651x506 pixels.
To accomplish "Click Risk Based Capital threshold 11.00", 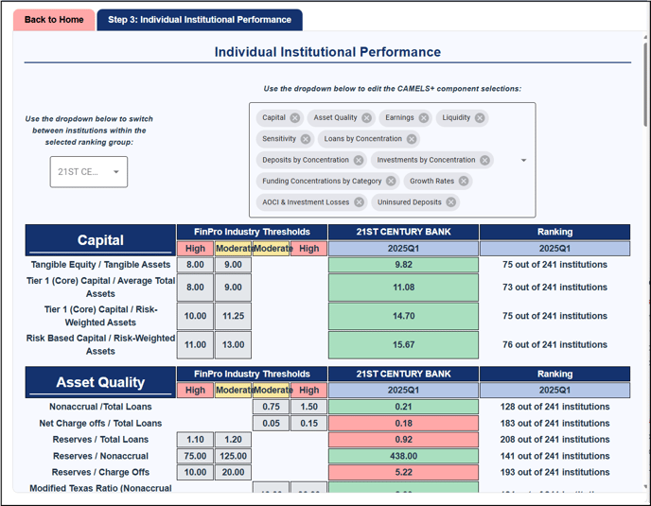I will [195, 345].
